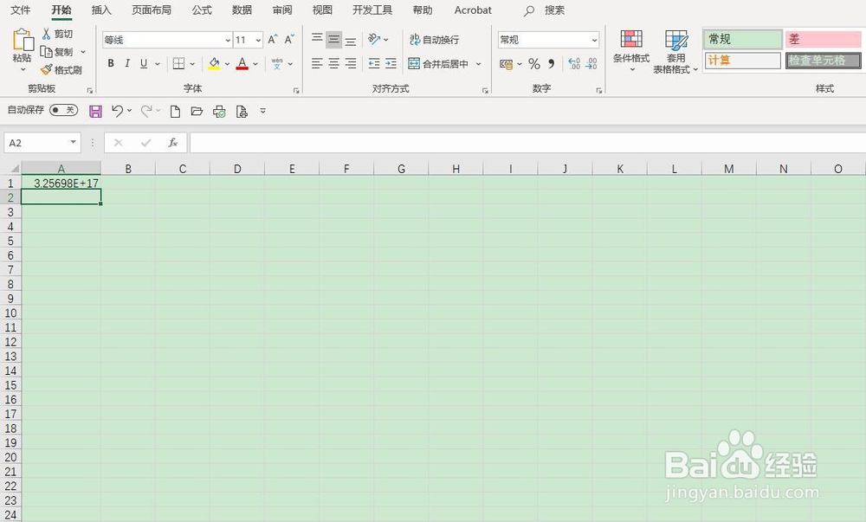Enable wrap text (自动换行)
This screenshot has height=522, width=866.
tap(434, 40)
